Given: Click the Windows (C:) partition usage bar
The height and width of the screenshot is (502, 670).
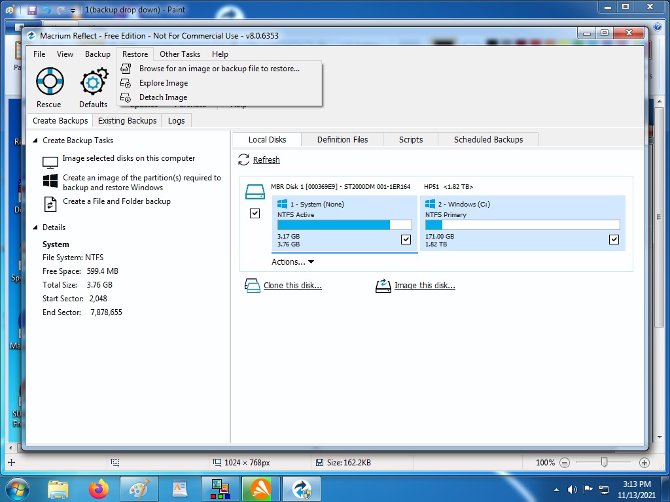Looking at the screenshot, I should pyautogui.click(x=522, y=225).
